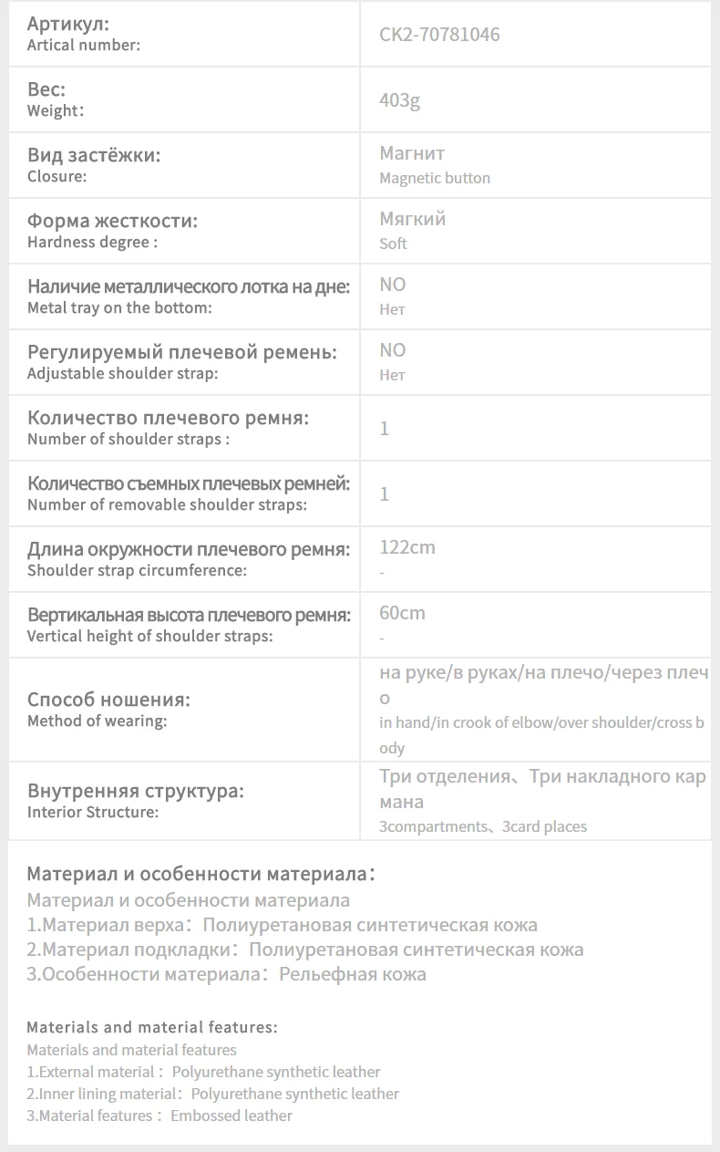Click the Interior Structure label

(93, 812)
